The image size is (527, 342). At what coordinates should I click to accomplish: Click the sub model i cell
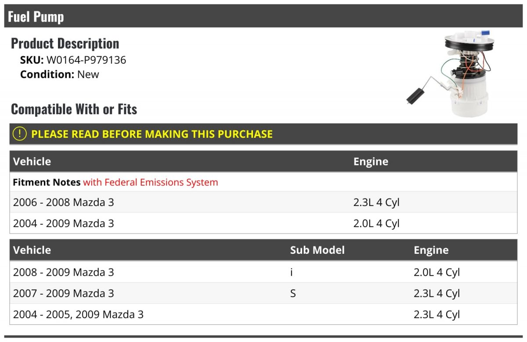pyautogui.click(x=291, y=272)
